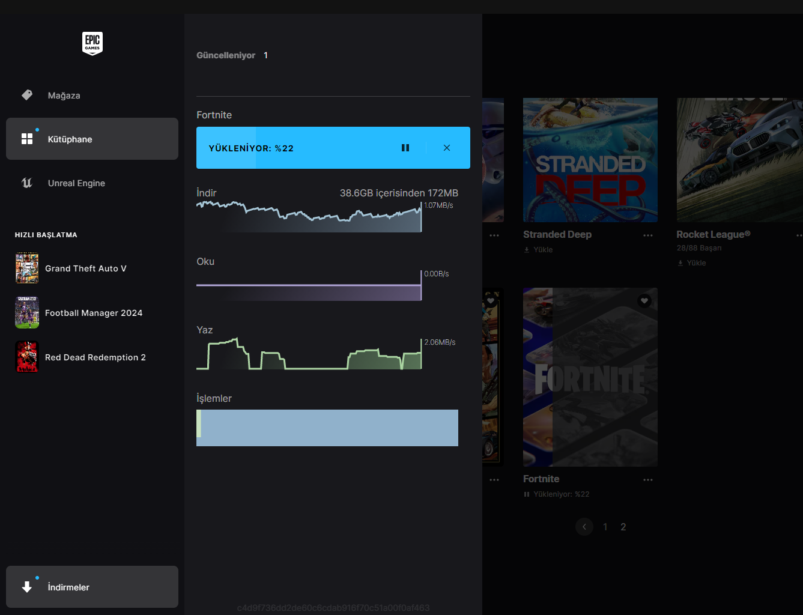803x615 pixels.
Task: Click the Fortnite name in download panel
Action: coord(214,115)
